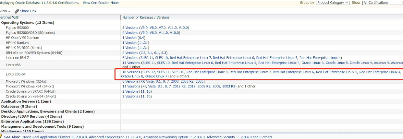Screen dimensions: 403x139
Task: Open Oracle Real Application Clusters 11.2.0.4.0 link
Action: pyautogui.click(x=54, y=137)
